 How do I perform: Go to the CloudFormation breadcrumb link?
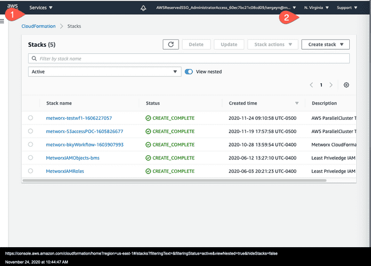tap(38, 26)
